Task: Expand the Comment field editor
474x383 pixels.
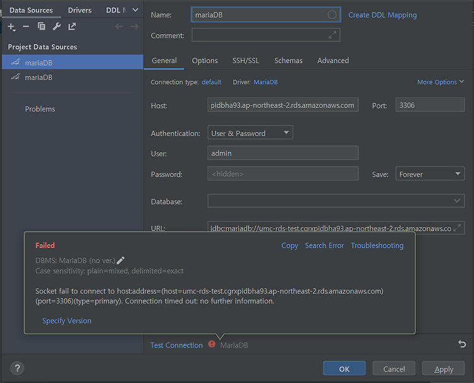Action: pos(332,35)
